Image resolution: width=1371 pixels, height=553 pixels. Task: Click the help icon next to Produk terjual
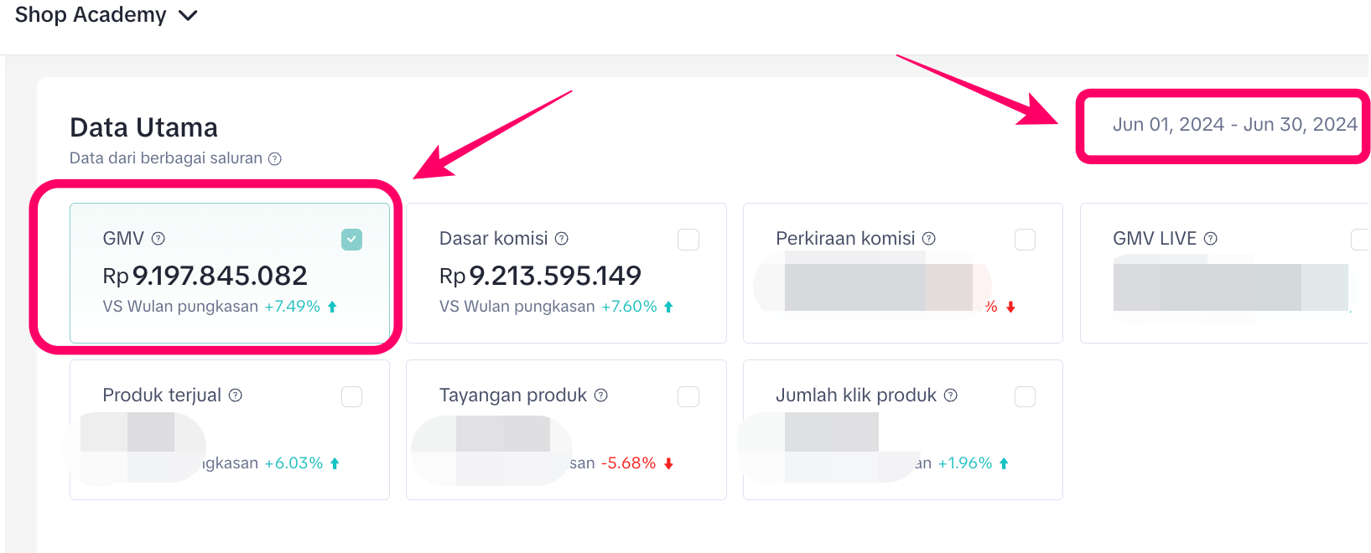tap(236, 395)
